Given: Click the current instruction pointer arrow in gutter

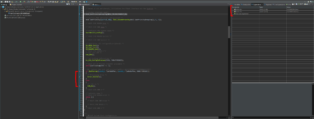Looking at the screenshot, I should click(x=80, y=14).
